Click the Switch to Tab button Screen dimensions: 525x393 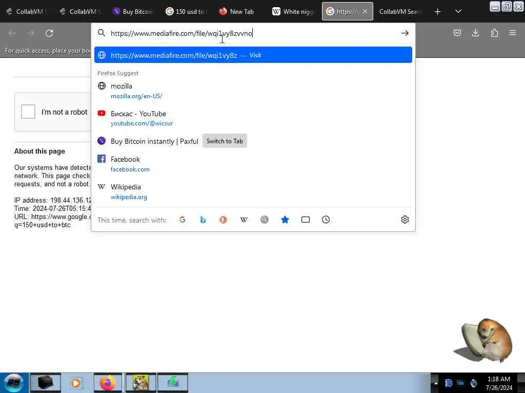click(225, 141)
